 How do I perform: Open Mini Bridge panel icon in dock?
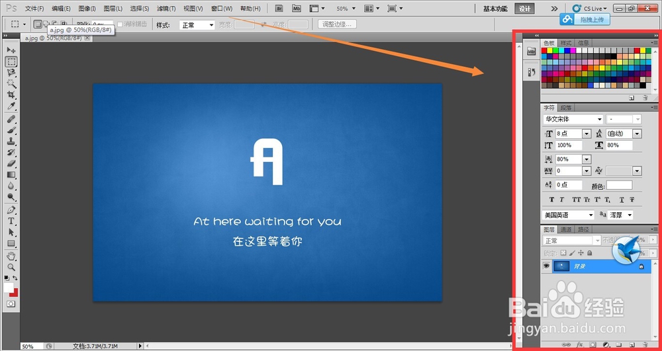coord(532,52)
